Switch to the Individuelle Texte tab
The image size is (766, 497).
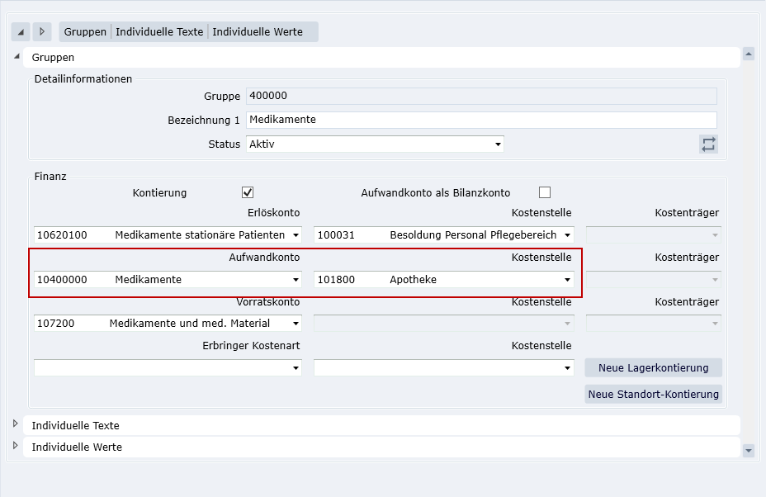pos(159,32)
